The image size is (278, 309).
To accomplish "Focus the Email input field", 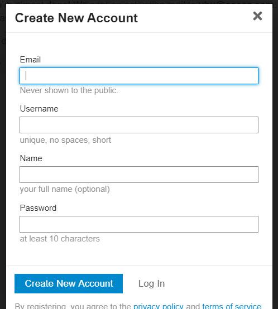I will pos(139,76).
